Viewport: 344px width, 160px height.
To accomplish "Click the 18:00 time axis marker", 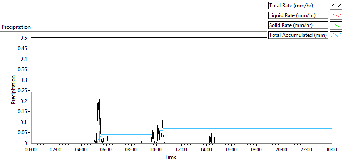I will click(256, 150).
